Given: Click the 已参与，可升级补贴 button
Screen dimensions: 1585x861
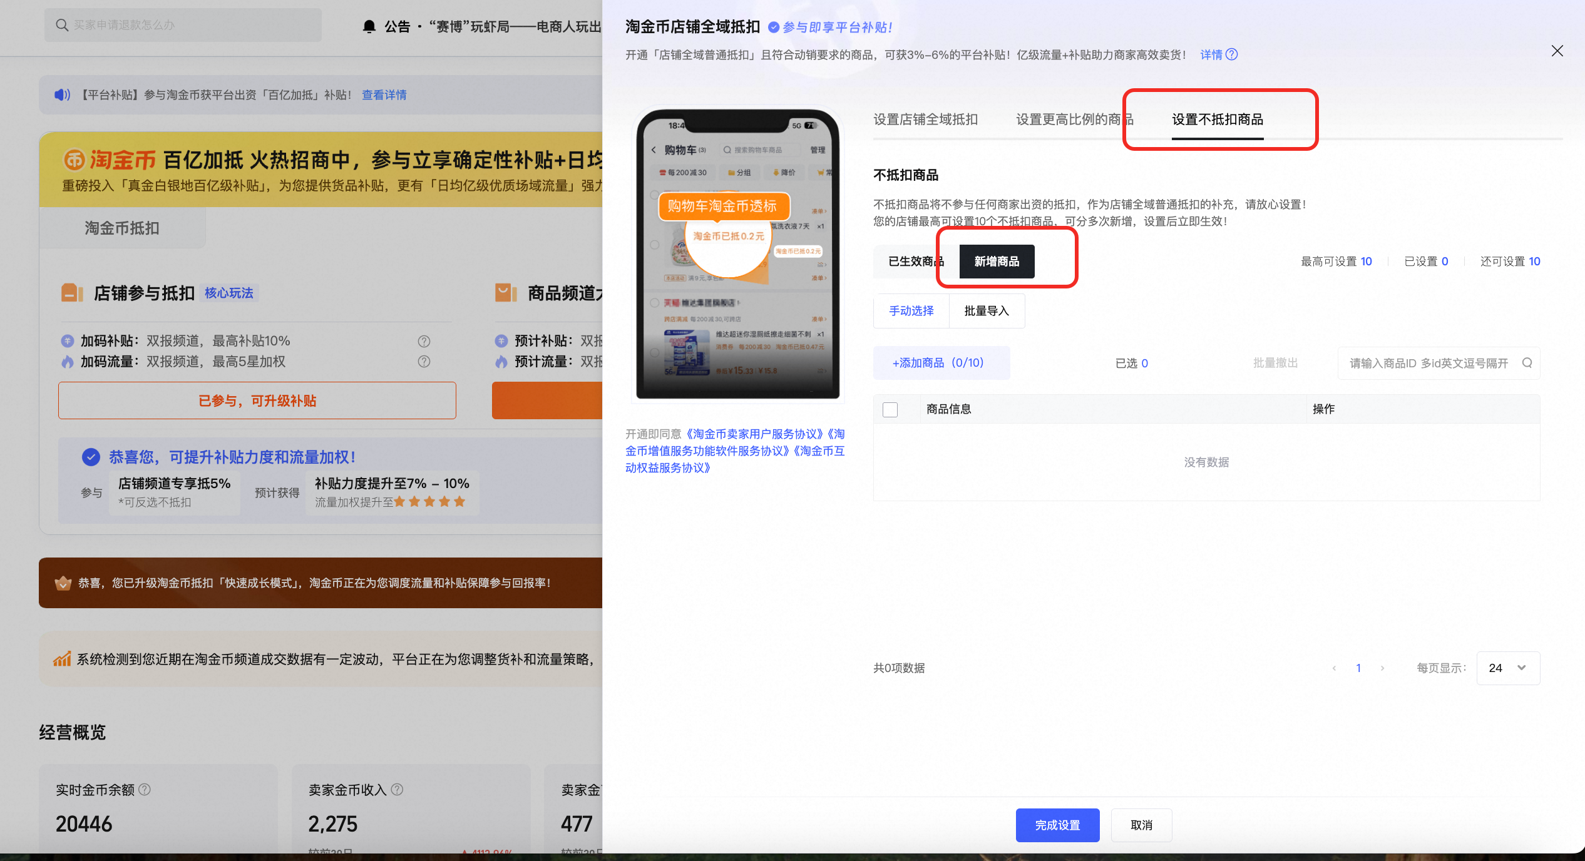Looking at the screenshot, I should pos(257,400).
